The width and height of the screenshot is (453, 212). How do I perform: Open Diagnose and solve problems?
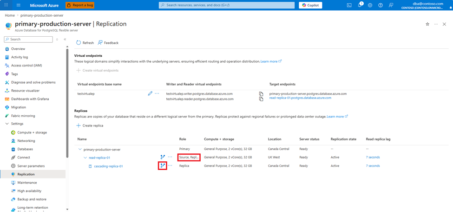click(33, 82)
